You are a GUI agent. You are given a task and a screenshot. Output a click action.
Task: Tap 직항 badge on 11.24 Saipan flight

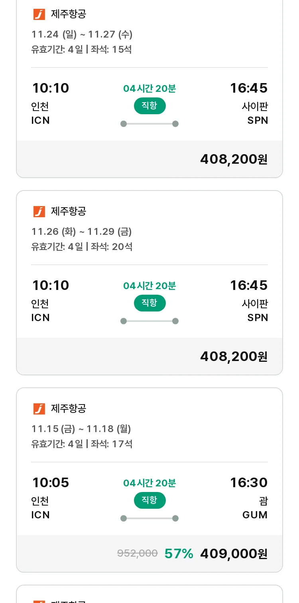149,106
